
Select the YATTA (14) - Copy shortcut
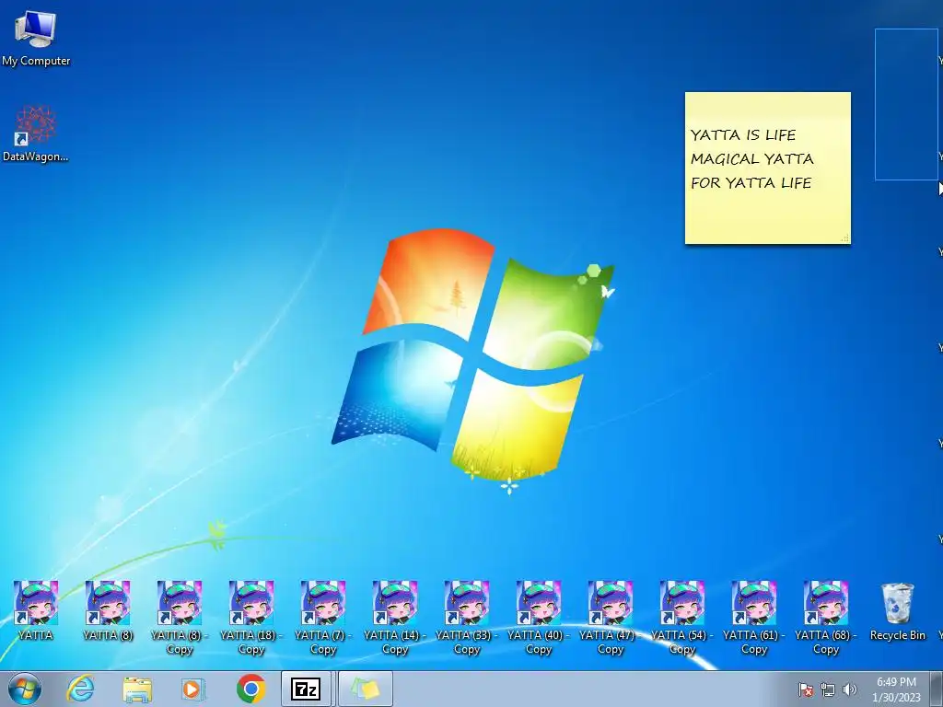395,618
